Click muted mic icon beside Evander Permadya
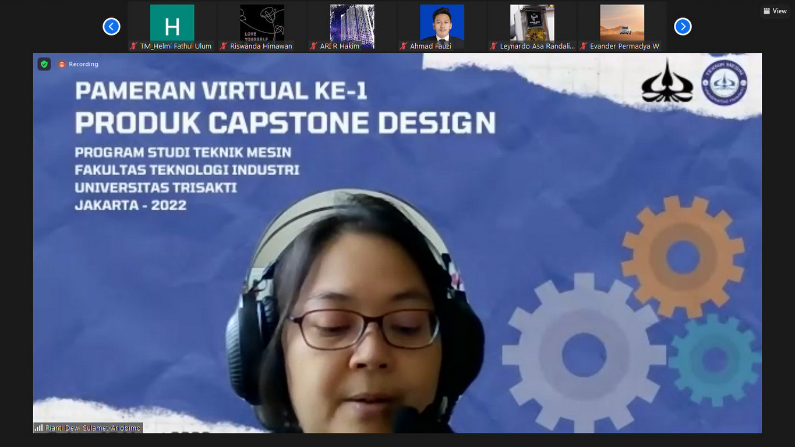Viewport: 795px width, 447px height. click(x=584, y=46)
